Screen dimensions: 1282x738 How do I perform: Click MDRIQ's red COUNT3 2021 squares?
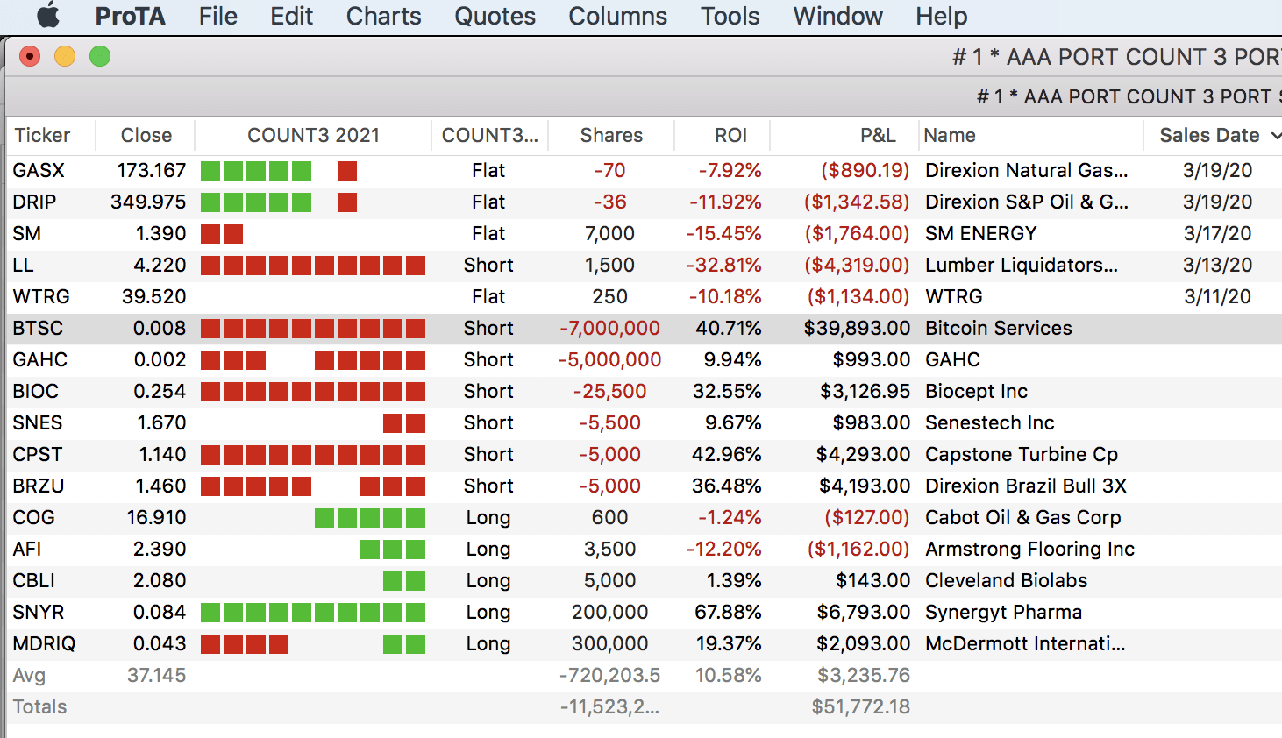point(245,644)
